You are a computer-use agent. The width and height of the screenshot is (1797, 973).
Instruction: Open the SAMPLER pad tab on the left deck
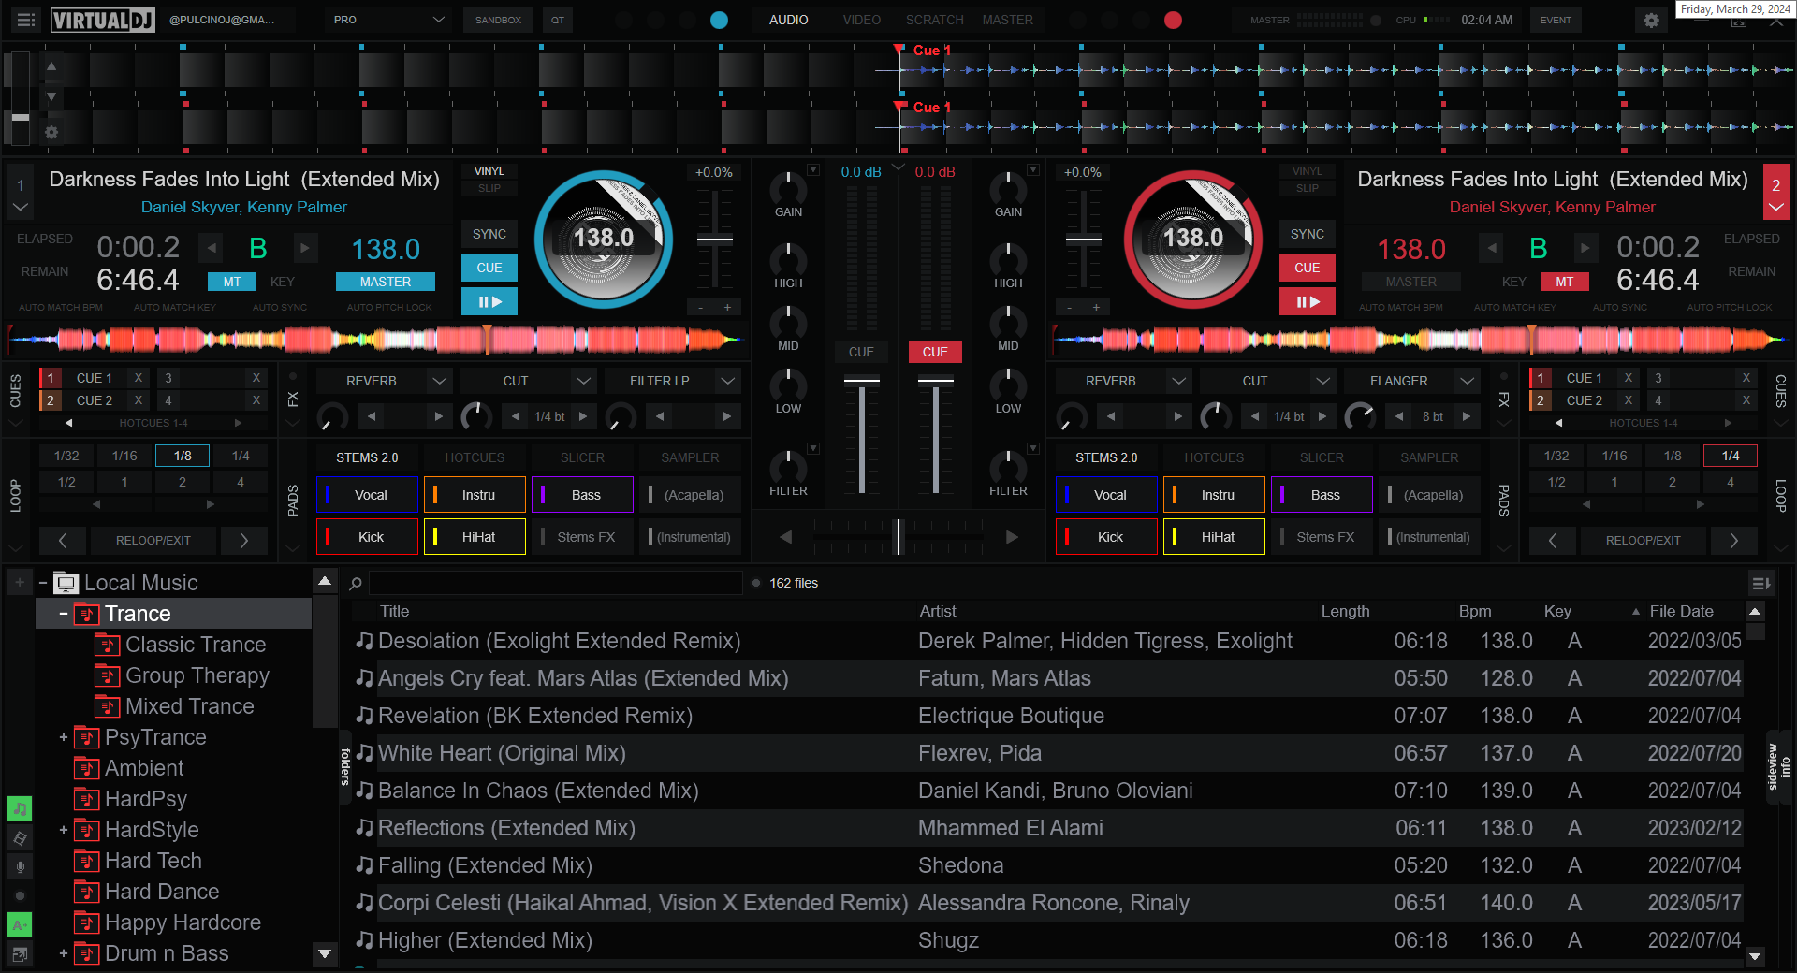point(690,457)
